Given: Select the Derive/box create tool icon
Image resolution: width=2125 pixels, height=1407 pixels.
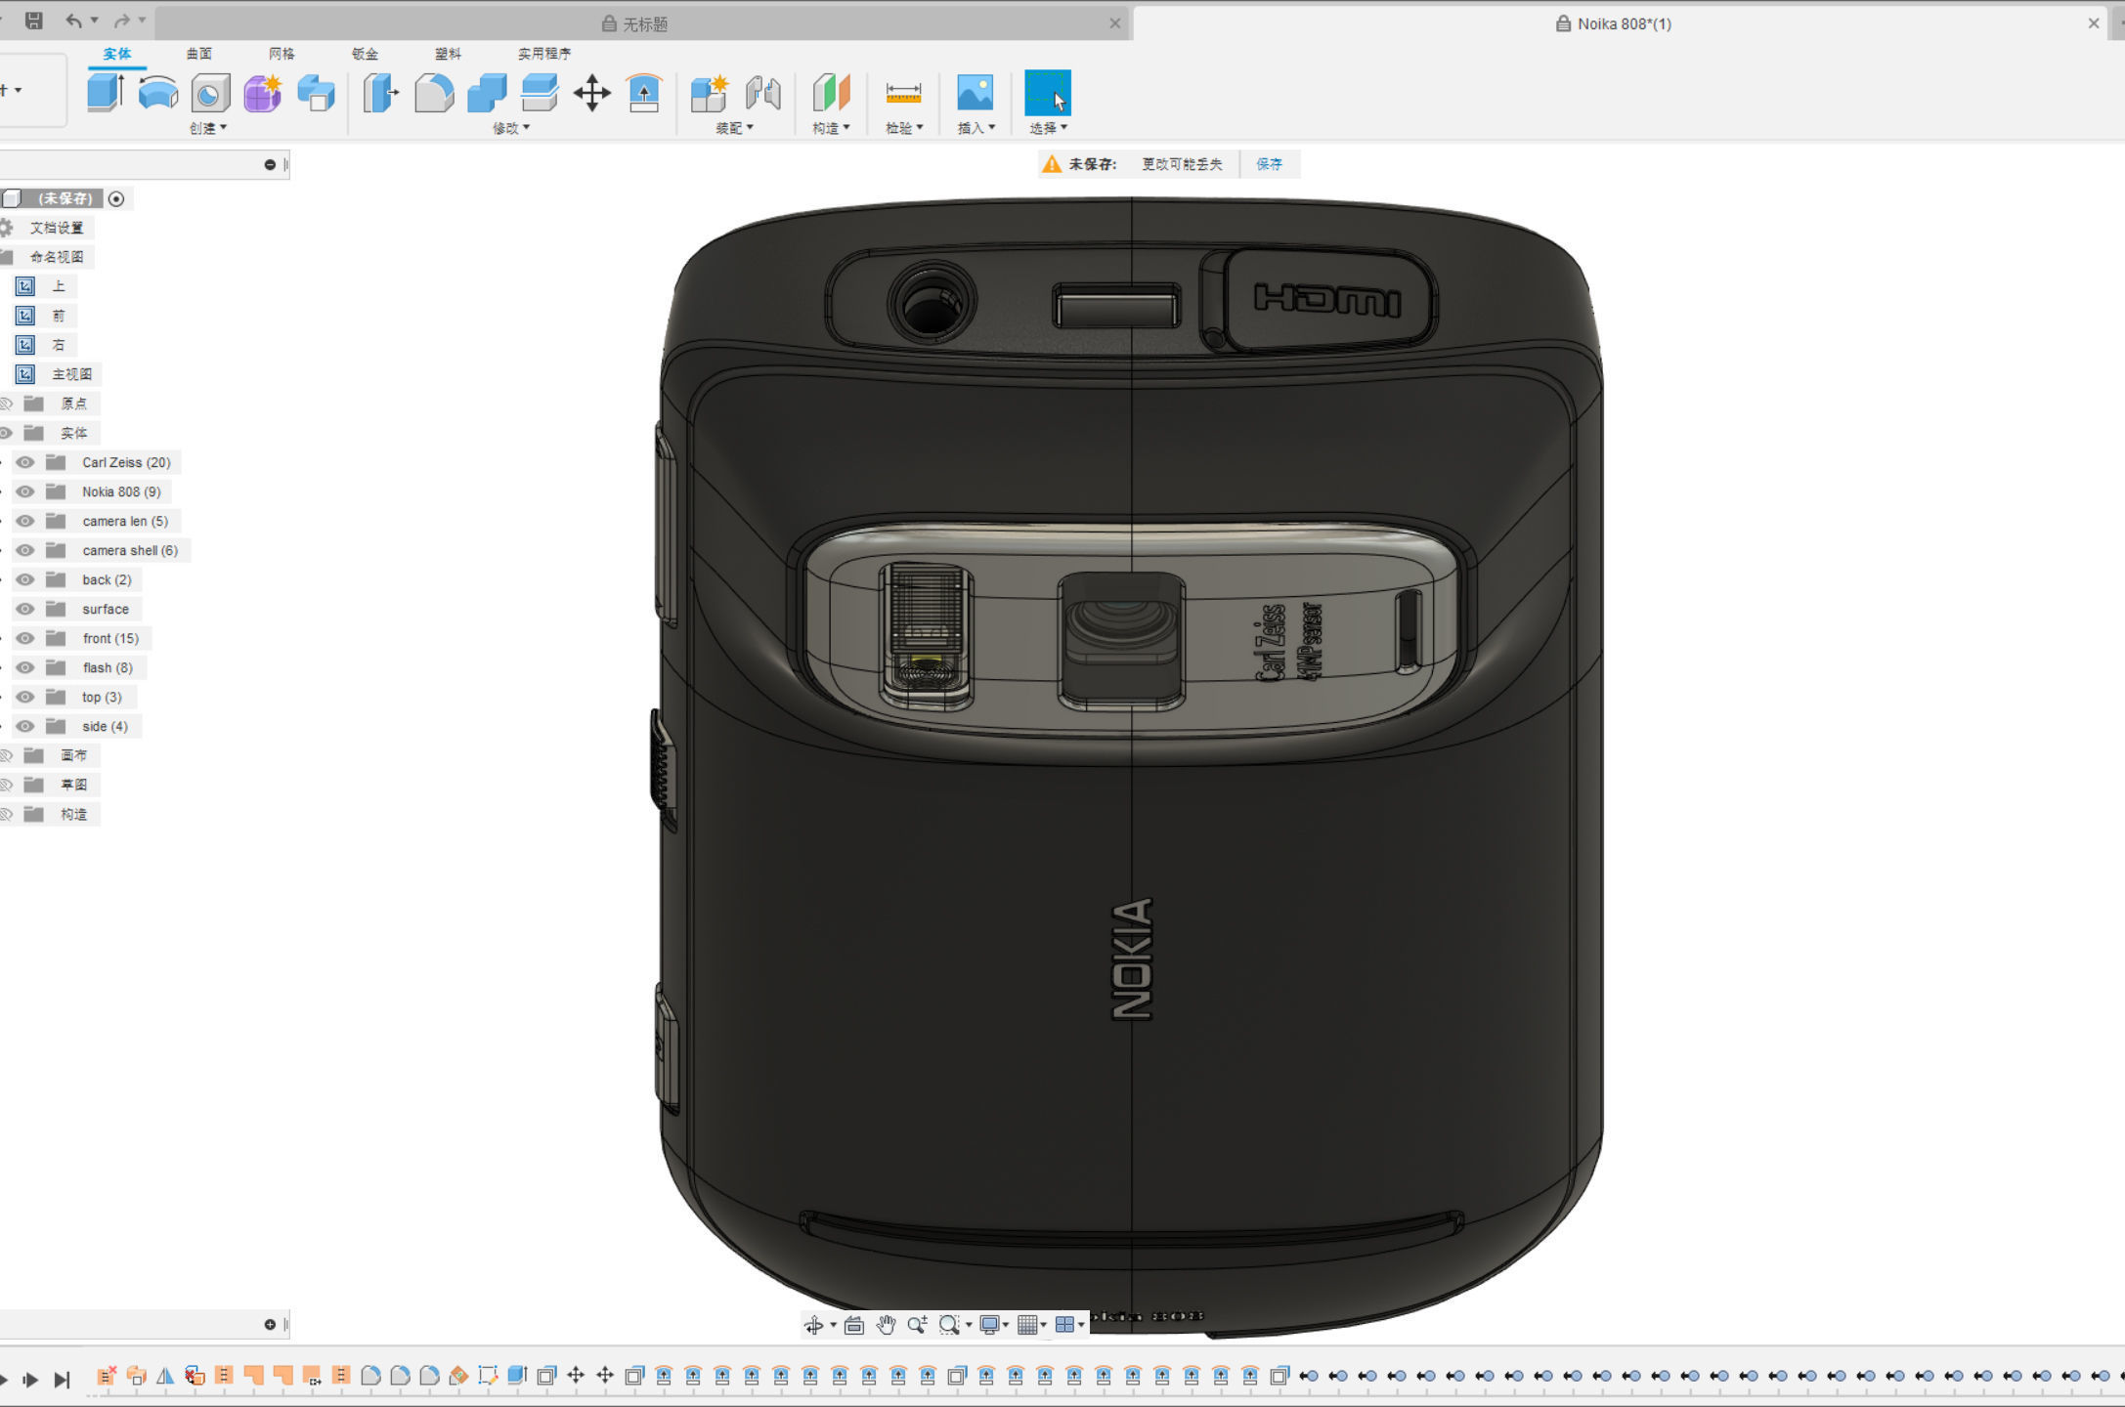Looking at the screenshot, I should [x=316, y=94].
